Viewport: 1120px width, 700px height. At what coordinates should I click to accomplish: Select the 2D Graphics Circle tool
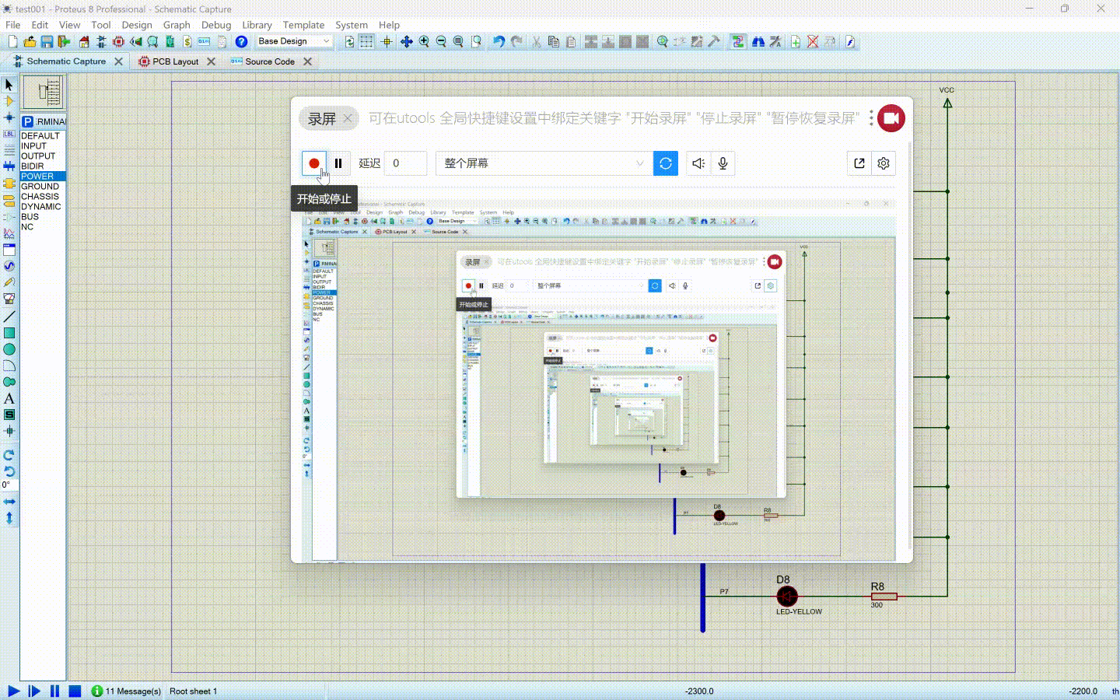pyautogui.click(x=9, y=349)
